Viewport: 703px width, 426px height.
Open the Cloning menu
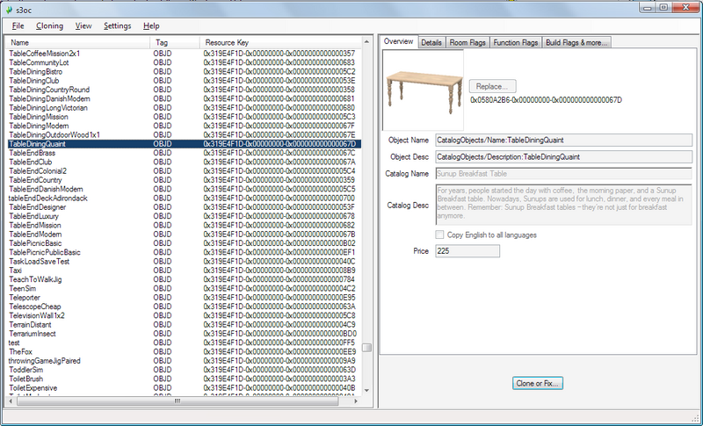(x=49, y=26)
